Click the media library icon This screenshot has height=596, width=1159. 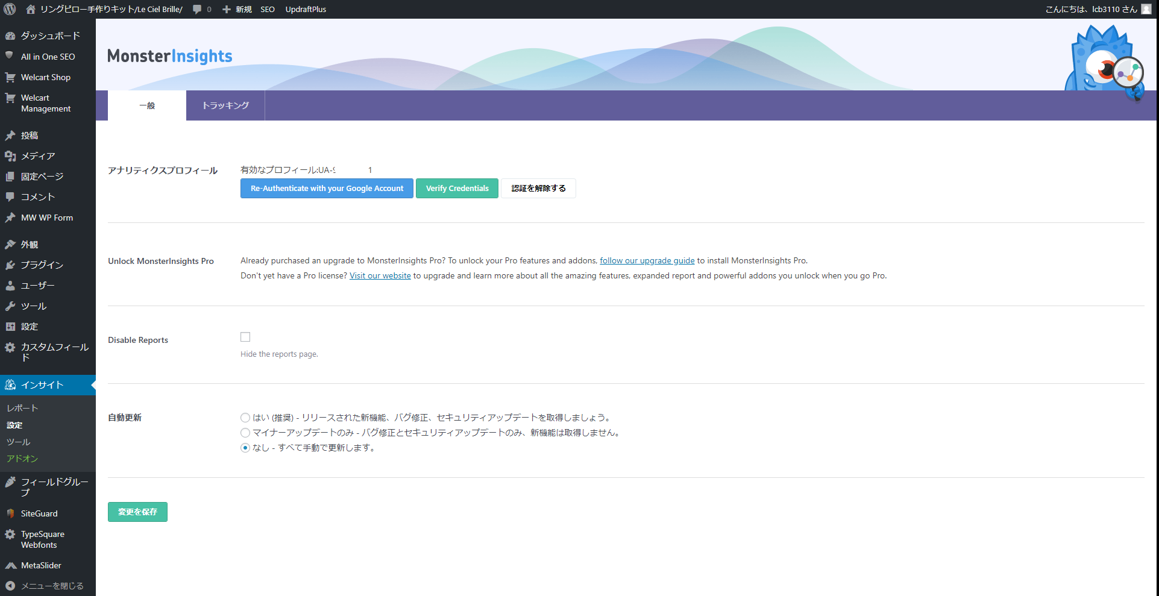point(10,156)
